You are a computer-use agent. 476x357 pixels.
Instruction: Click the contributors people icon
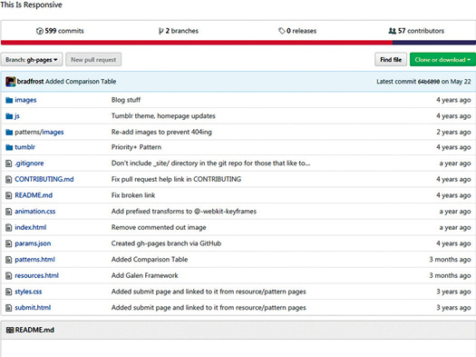pyautogui.click(x=393, y=31)
